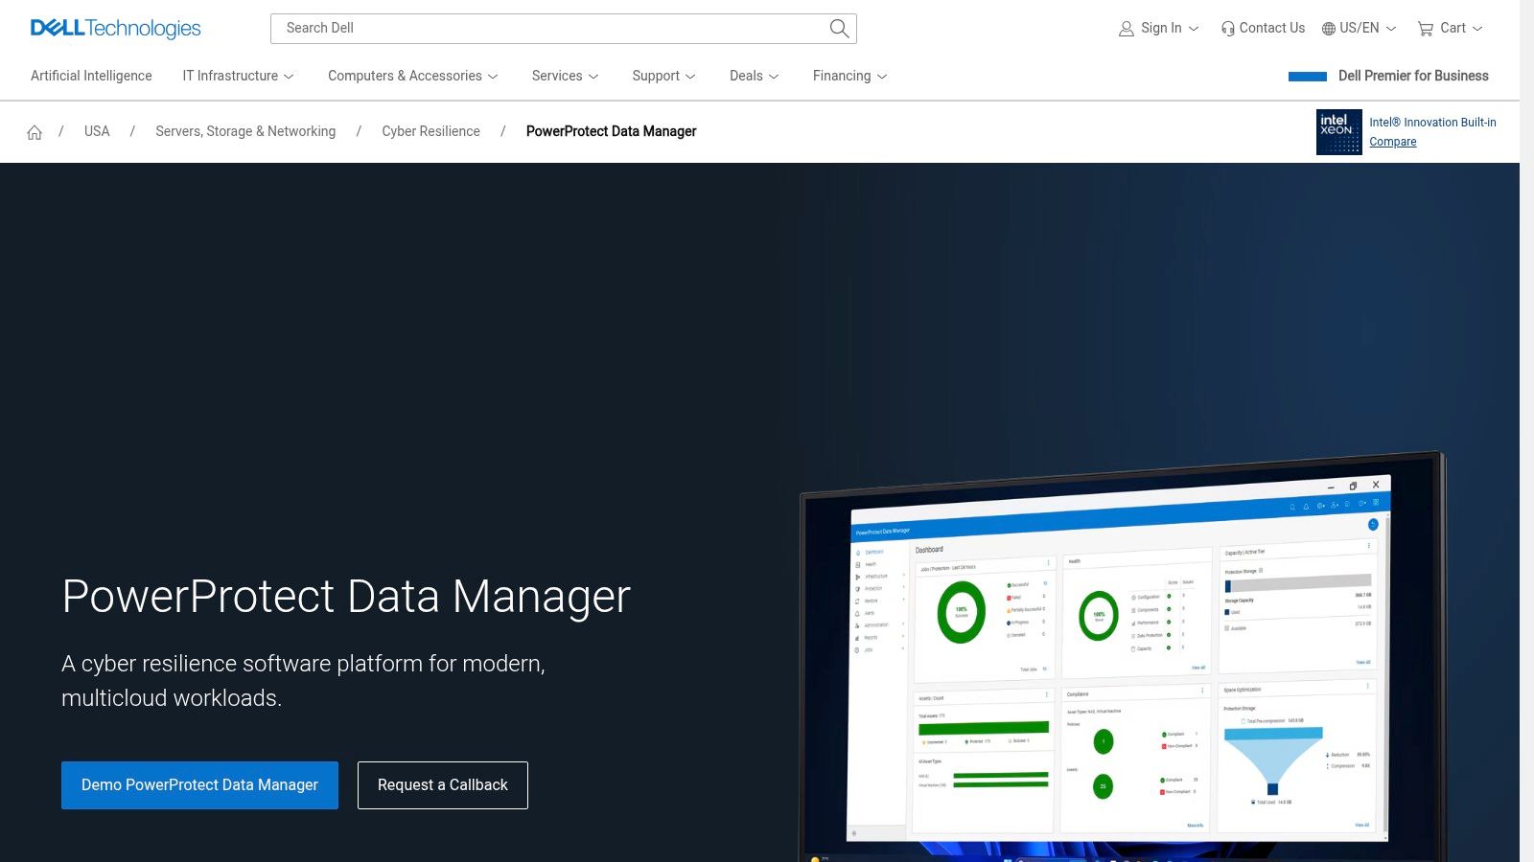1534x862 pixels.
Task: Expand the Deals menu
Action: pos(754,76)
